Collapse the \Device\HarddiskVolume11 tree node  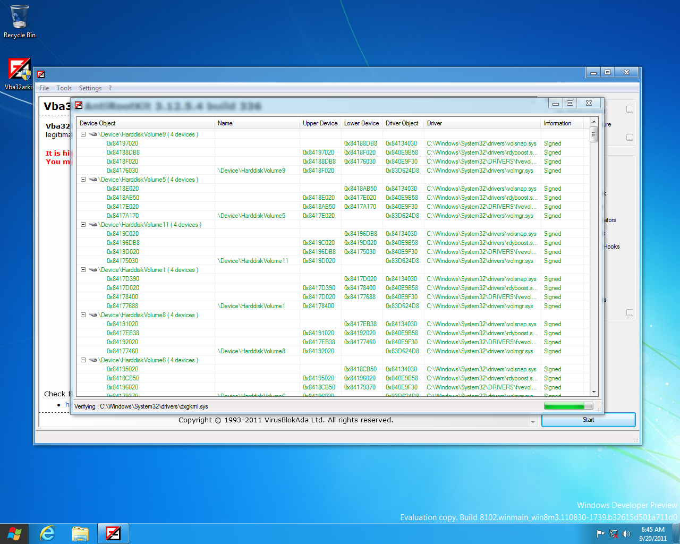[83, 225]
